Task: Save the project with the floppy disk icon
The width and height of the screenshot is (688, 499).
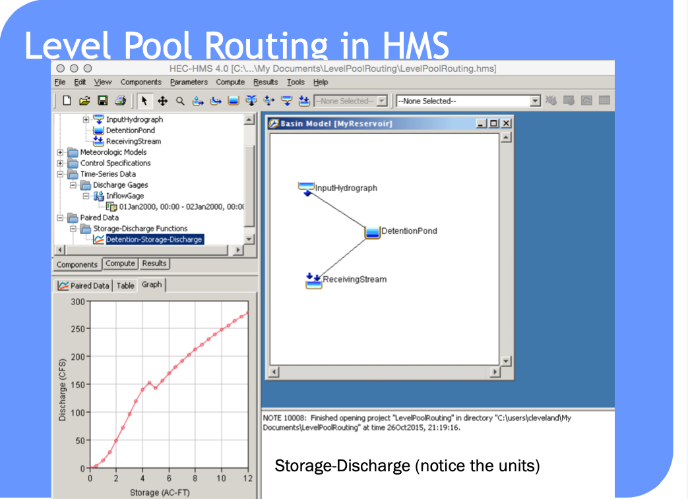Action: (103, 101)
